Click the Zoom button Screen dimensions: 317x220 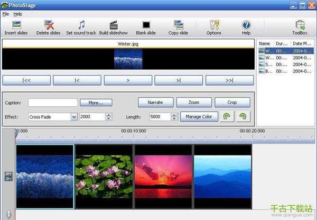[194, 103]
